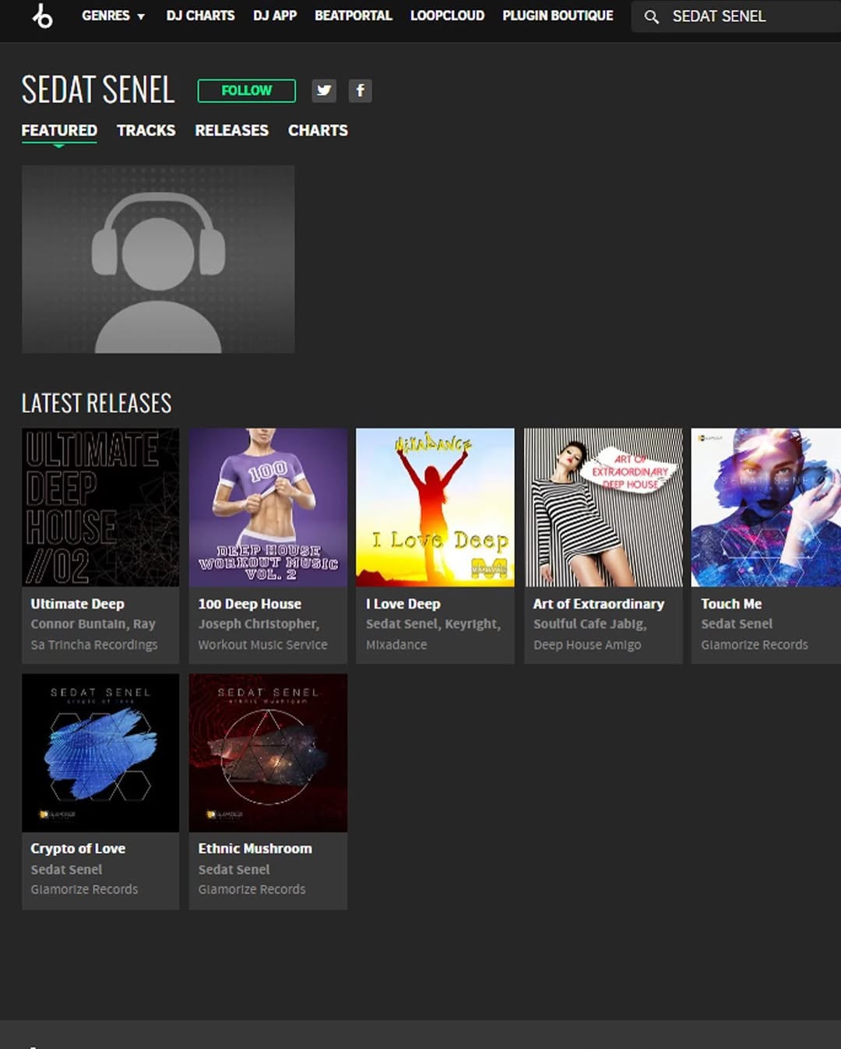The image size is (841, 1049).
Task: Select the I Love Deep album artwork
Action: [435, 507]
